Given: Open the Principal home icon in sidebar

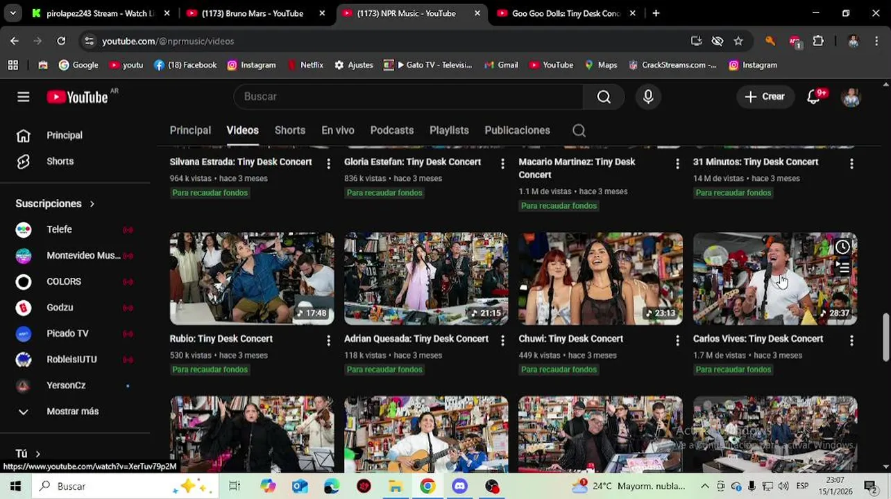Looking at the screenshot, I should (24, 136).
